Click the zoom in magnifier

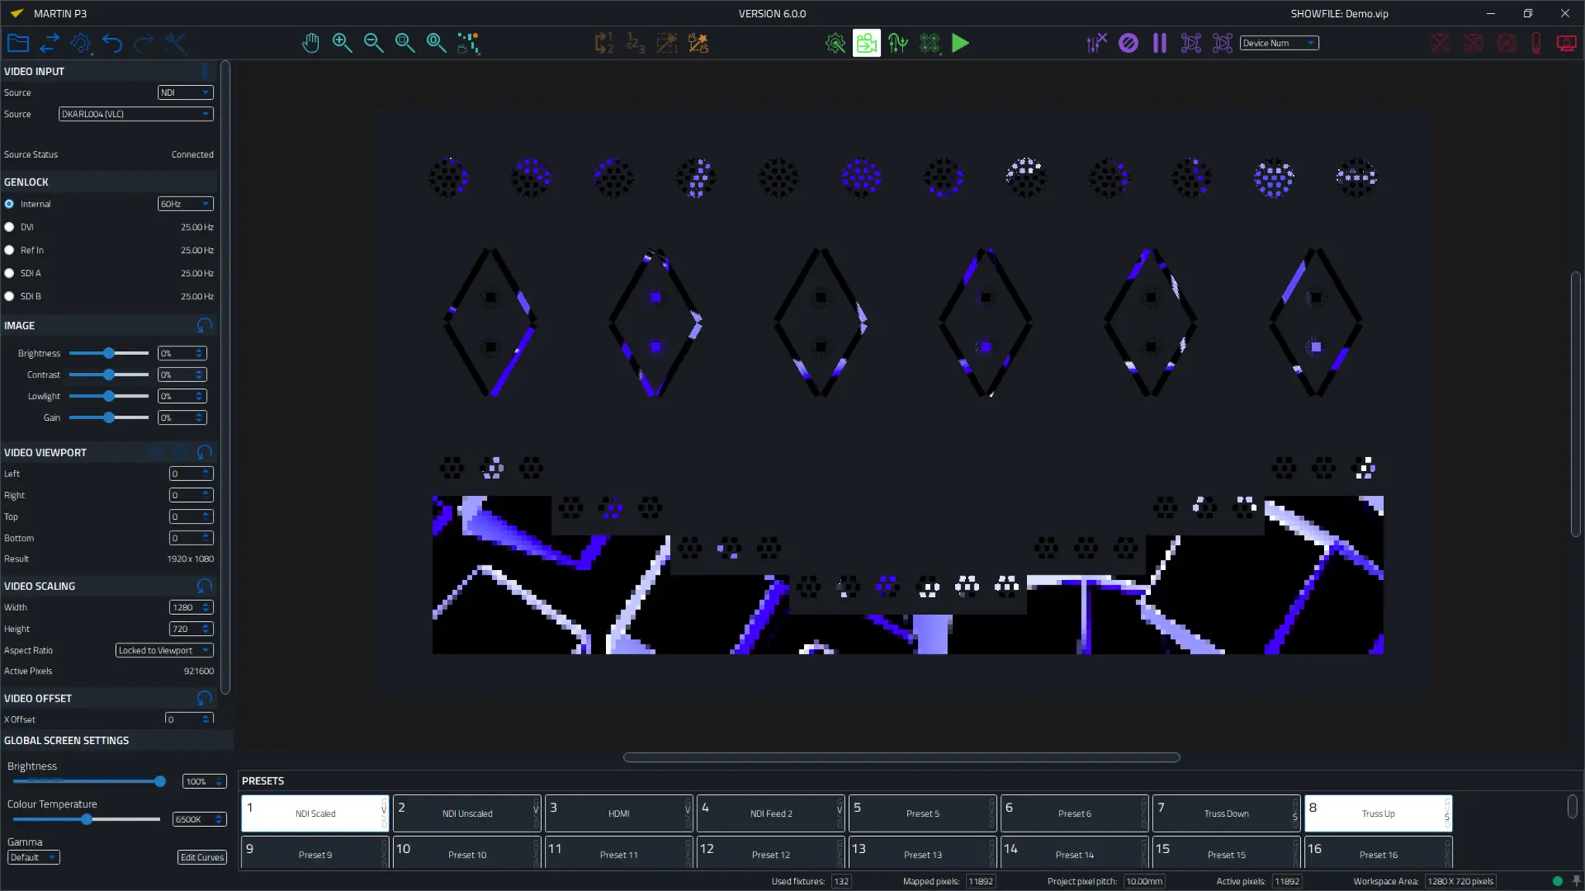point(342,43)
